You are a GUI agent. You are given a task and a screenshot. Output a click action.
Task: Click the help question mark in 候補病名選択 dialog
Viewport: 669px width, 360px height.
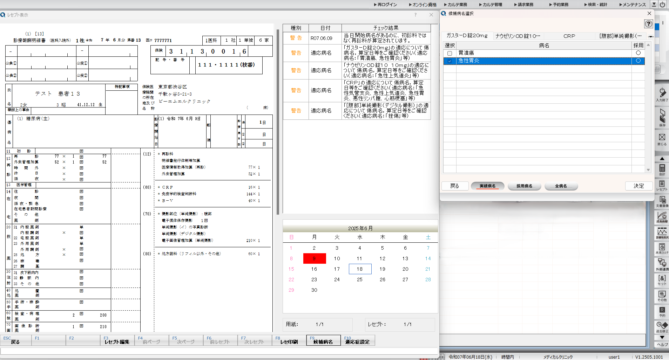coord(649,24)
